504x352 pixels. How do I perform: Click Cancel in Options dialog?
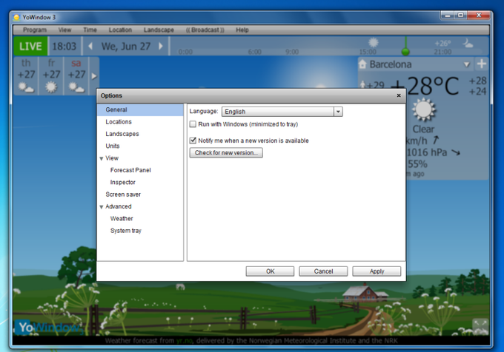[323, 271]
